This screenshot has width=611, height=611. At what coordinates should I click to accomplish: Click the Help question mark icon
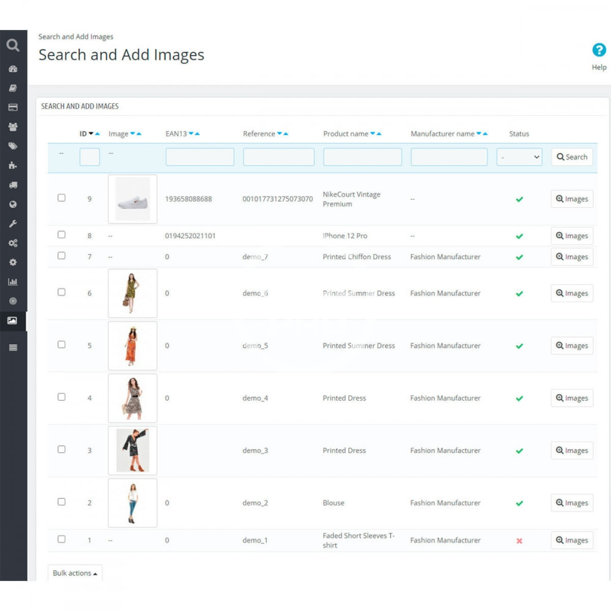pyautogui.click(x=599, y=51)
